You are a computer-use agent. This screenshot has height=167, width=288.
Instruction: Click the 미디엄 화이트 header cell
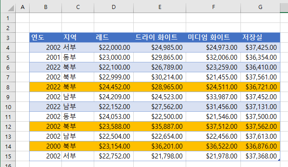point(214,37)
